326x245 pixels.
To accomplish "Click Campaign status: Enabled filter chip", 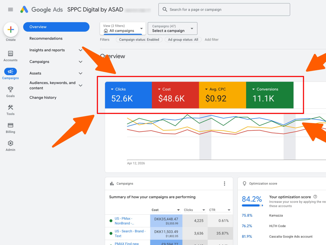I will tap(139, 40).
